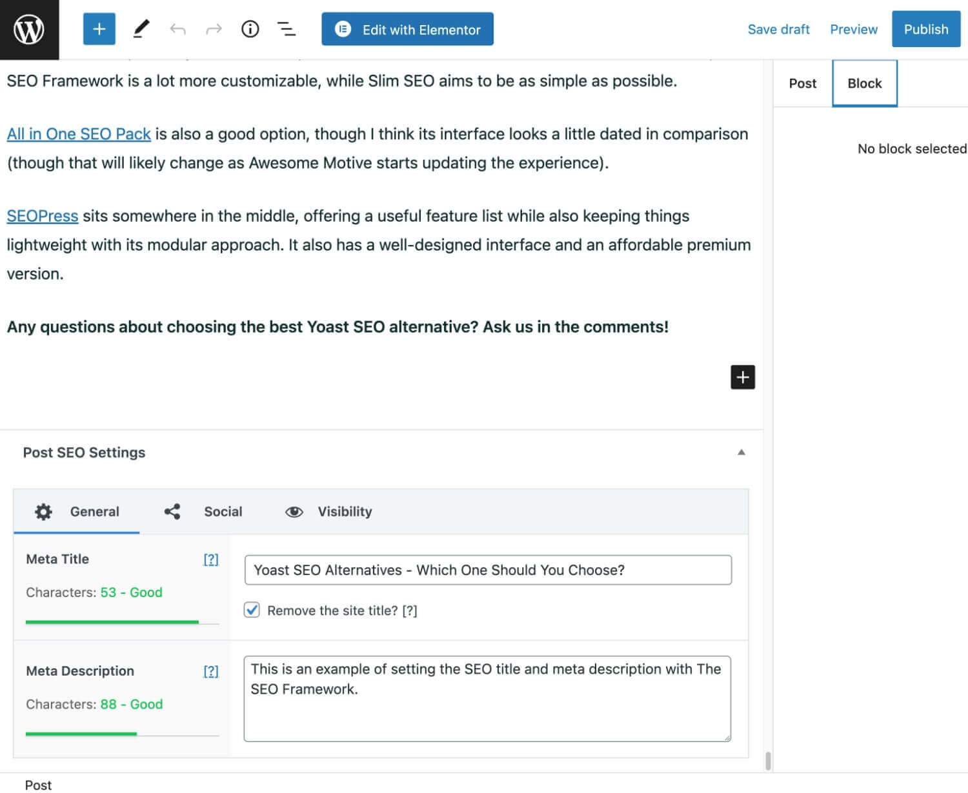Screen dimensions: 968x793
Task: Switch to the Post sidebar tab
Action: click(802, 83)
